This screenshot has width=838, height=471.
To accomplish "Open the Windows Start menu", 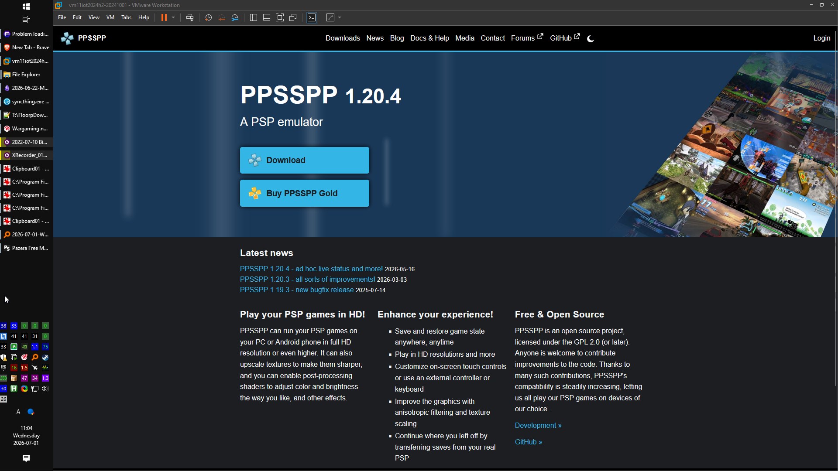I will point(26,7).
